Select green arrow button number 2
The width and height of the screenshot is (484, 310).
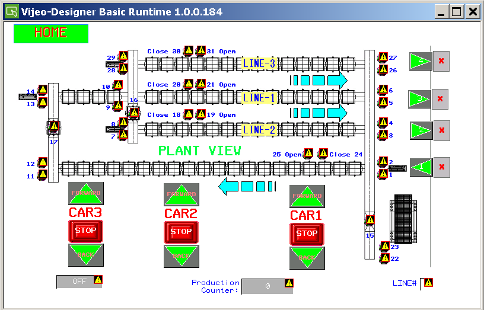[421, 130]
